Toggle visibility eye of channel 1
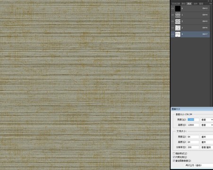This screenshot has height=170, width=213. (x=172, y=15)
